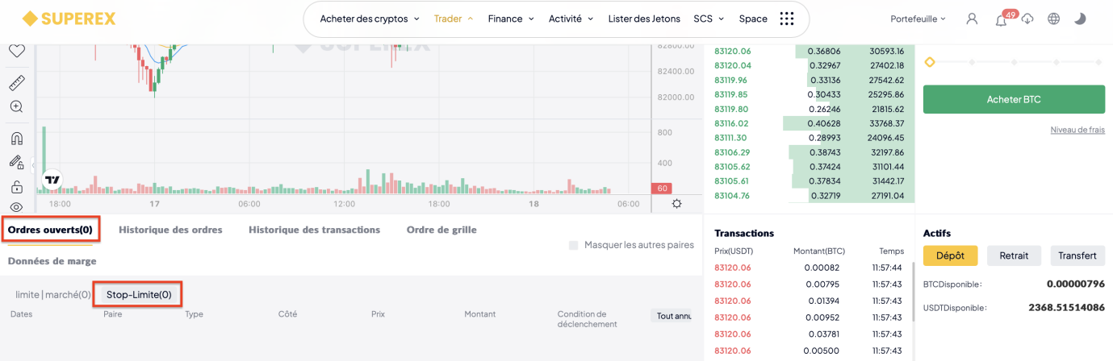Click the Transfert button
Image resolution: width=1113 pixels, height=361 pixels.
(x=1077, y=255)
